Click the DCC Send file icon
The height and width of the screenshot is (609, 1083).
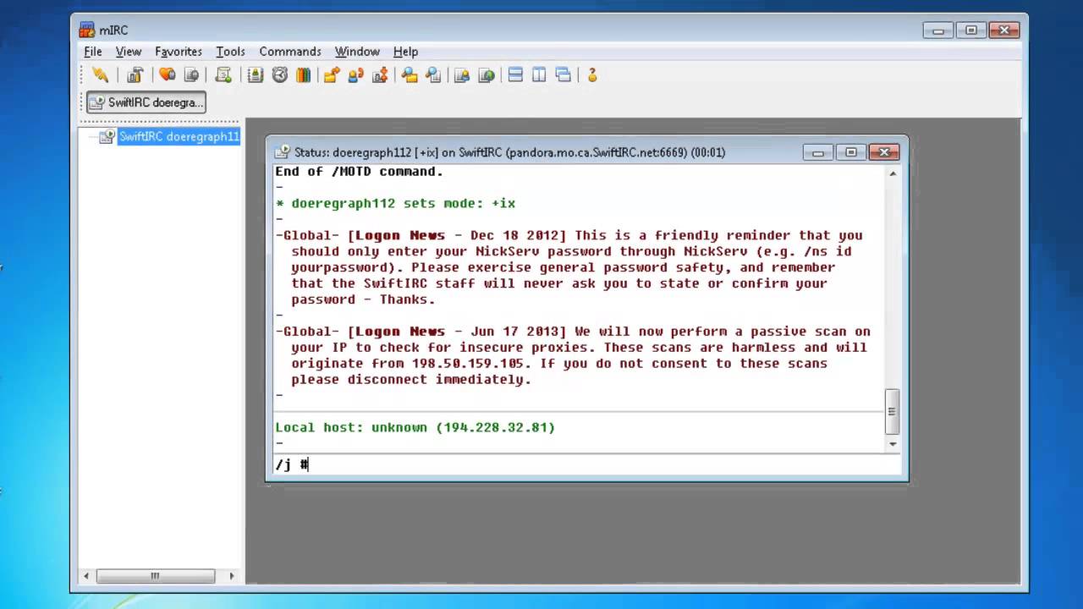pyautogui.click(x=332, y=75)
